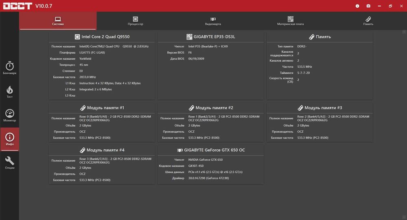Click the LGA775 (FC-LGA8) platform value
The image size is (407, 220).
click(x=92, y=52)
